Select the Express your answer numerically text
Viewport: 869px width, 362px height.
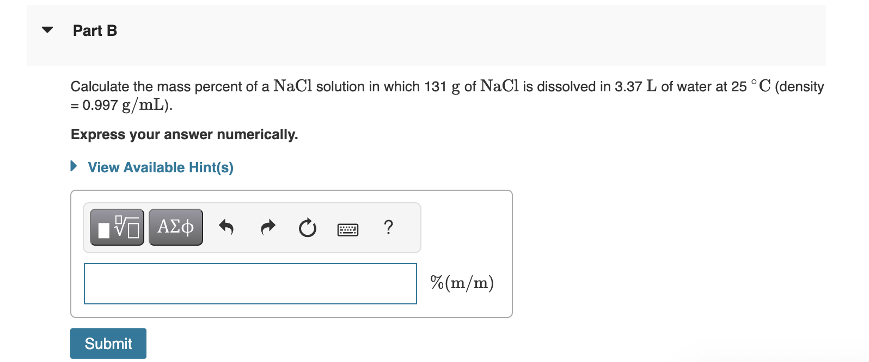pyautogui.click(x=184, y=134)
